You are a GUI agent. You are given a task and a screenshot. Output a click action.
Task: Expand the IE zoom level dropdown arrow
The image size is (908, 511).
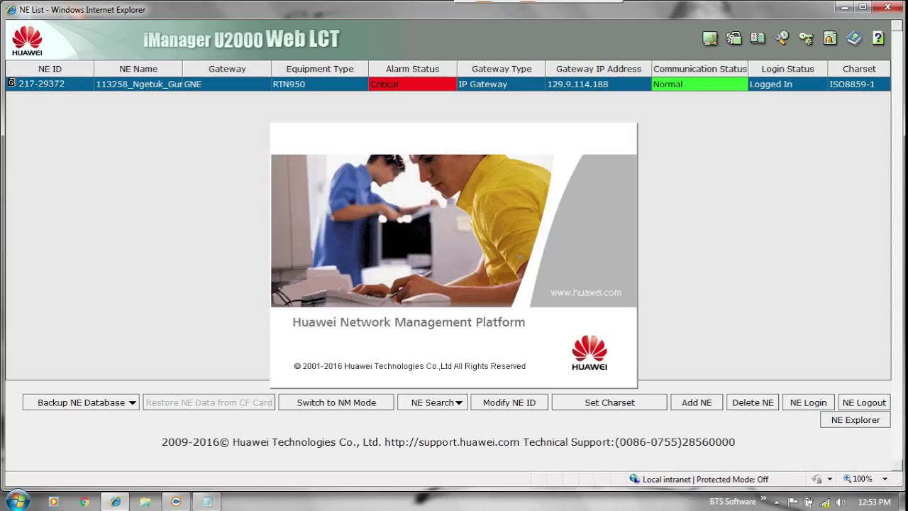[x=885, y=479]
